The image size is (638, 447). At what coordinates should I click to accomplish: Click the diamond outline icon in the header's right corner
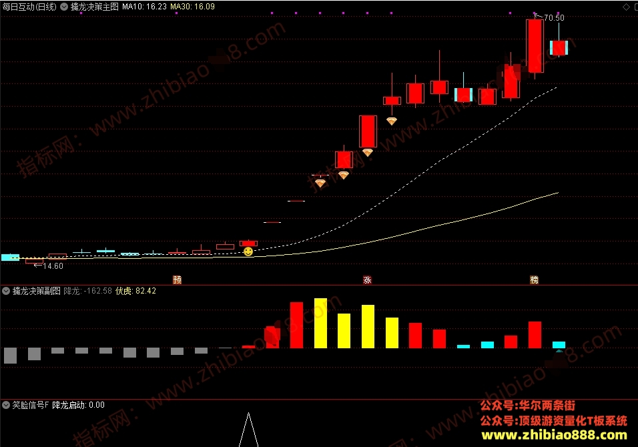click(626, 7)
